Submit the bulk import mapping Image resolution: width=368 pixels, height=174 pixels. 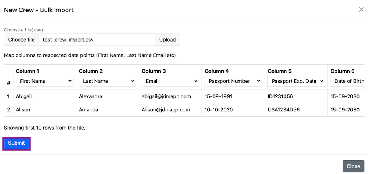pos(17,143)
